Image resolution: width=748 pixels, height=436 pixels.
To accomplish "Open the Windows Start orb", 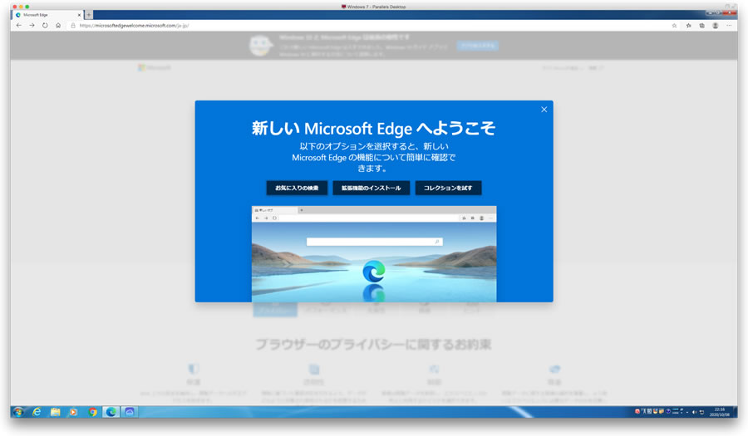I will click(18, 412).
